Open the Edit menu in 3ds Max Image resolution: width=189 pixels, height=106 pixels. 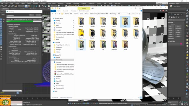(x=6, y=3)
